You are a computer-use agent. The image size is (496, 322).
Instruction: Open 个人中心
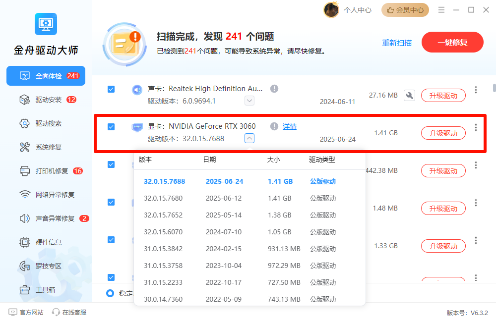358,10
